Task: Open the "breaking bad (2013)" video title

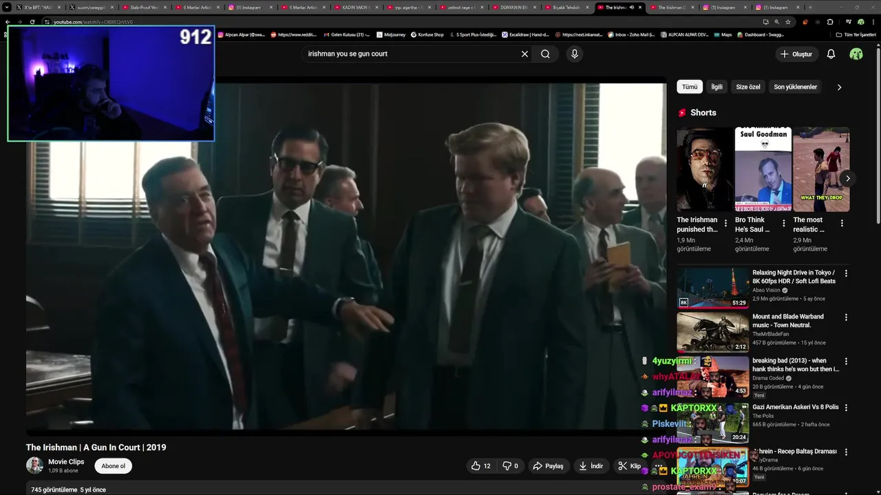Action: [795, 365]
